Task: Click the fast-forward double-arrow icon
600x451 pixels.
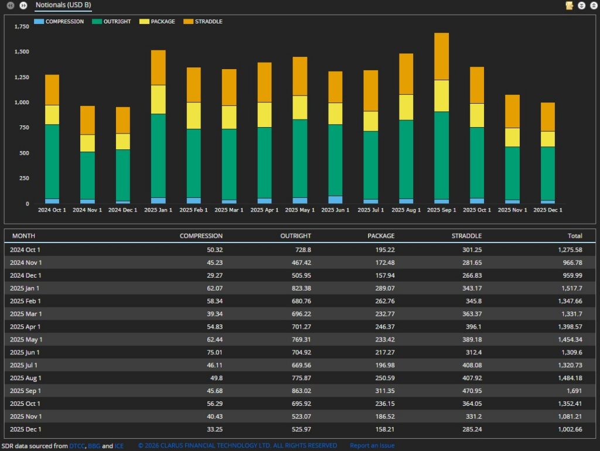Action: [x=23, y=5]
